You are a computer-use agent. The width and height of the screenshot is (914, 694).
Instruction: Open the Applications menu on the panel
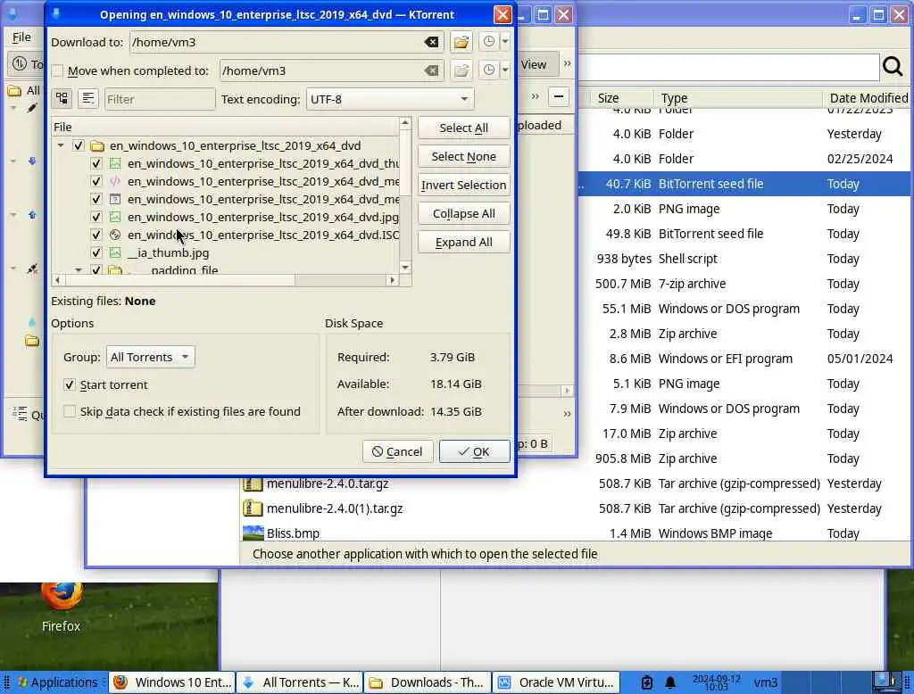coord(57,682)
